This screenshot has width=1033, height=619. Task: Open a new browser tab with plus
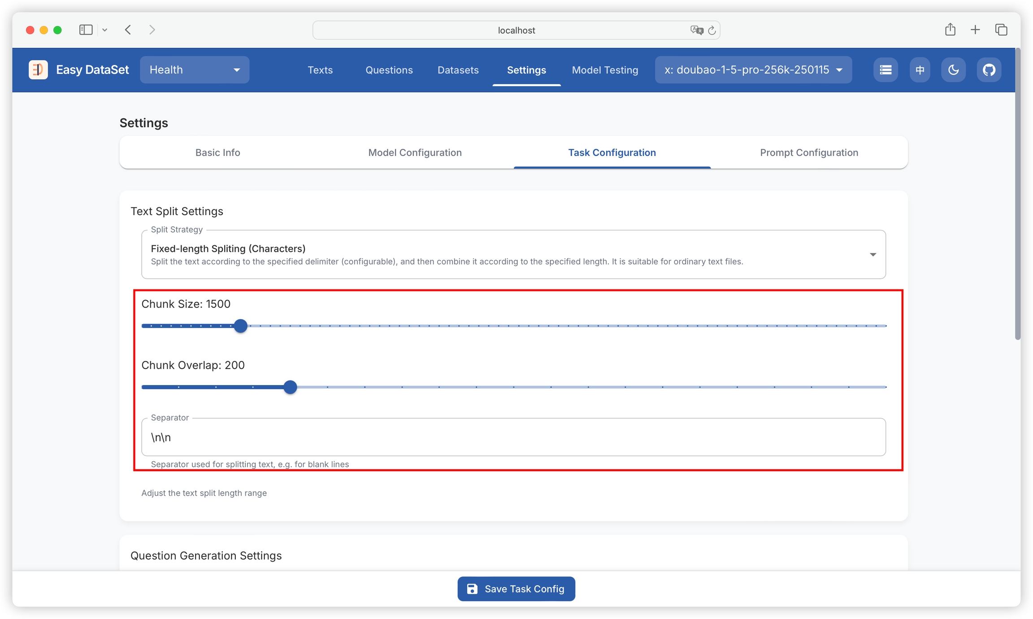coord(975,30)
